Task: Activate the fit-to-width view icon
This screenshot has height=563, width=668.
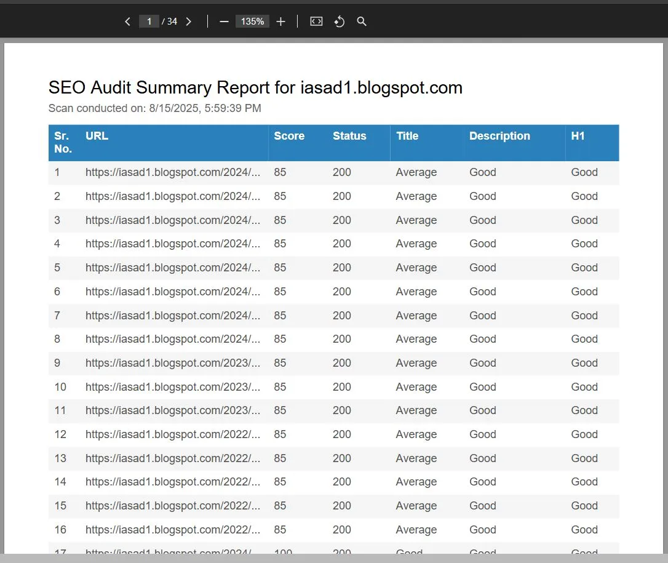Action: [316, 21]
